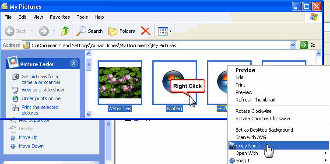Click Get pictures from camera or scanner
The image size is (330, 164).
41,80
